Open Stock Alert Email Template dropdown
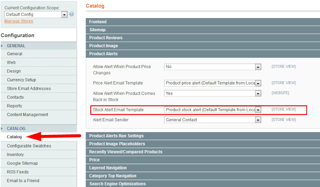320x187 pixels. pyautogui.click(x=212, y=110)
